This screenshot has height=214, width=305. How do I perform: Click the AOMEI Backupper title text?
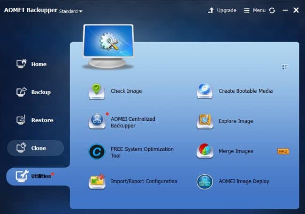[30, 10]
